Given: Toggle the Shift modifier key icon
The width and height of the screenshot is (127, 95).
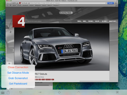Looking at the screenshot, I should [x=59, y=92].
